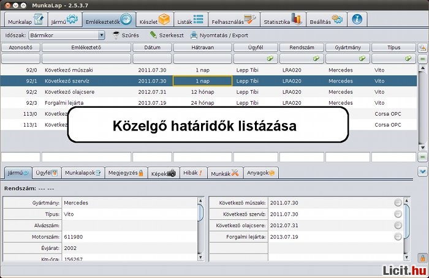Image resolution: width=429 pixels, height=278 pixels.
Task: Sort by Azonosító column header
Action: (x=21, y=48)
